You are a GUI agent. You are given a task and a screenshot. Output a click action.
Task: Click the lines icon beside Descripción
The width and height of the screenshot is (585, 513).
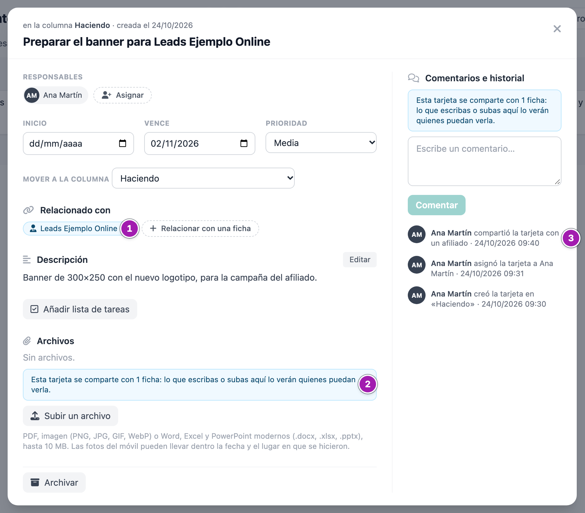coord(27,260)
